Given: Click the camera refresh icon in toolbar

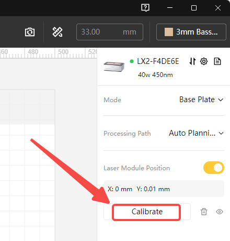Looking at the screenshot, I should (x=30, y=32).
